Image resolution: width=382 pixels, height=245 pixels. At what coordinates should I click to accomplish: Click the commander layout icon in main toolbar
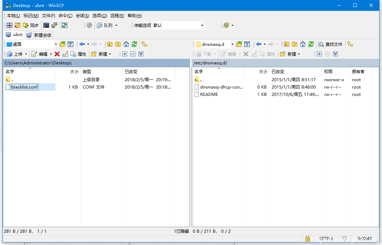pyautogui.click(x=9, y=25)
